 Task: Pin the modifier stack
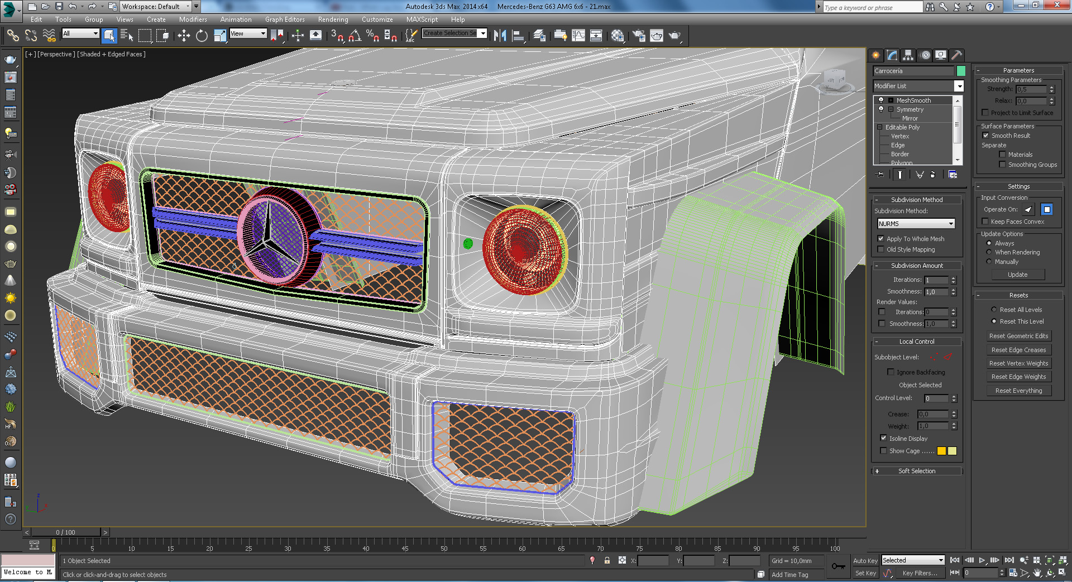pyautogui.click(x=880, y=175)
